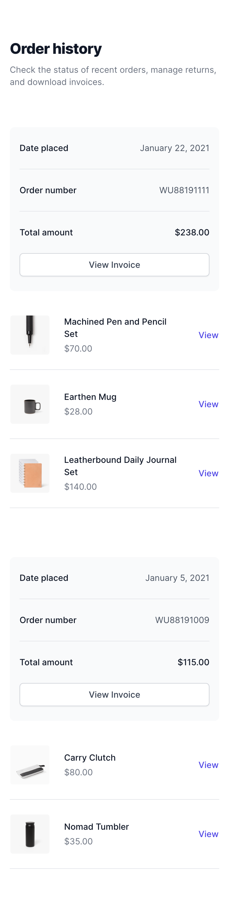Click the Nomad Tumbler product name
The width and height of the screenshot is (229, 908).
coord(96,827)
